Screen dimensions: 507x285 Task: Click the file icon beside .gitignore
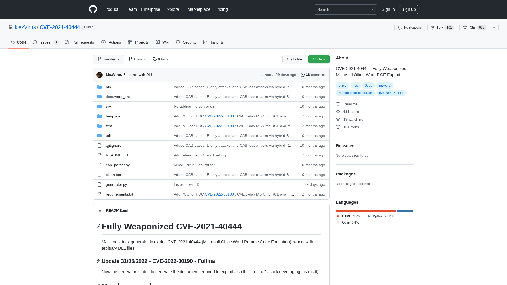[x=100, y=145]
